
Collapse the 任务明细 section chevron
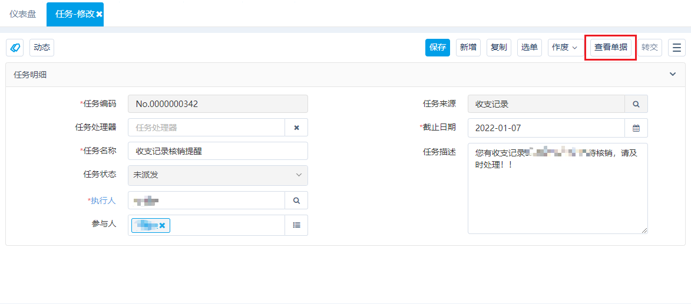pos(673,74)
